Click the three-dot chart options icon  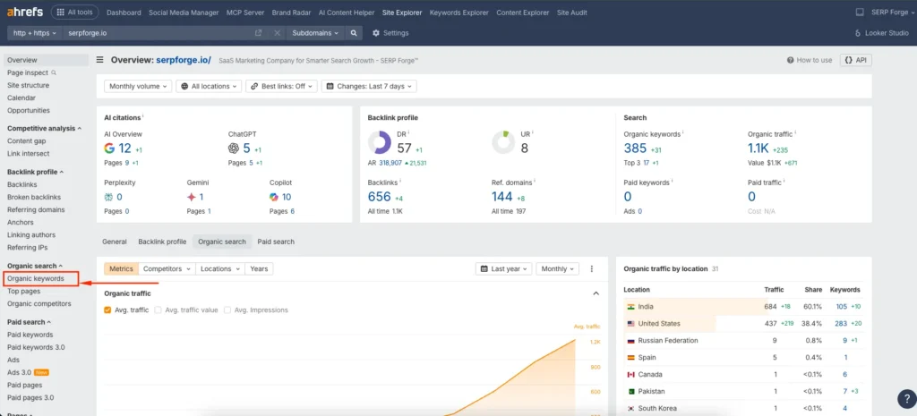point(592,268)
